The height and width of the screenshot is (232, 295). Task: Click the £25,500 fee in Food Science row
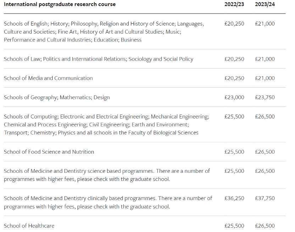234,152
